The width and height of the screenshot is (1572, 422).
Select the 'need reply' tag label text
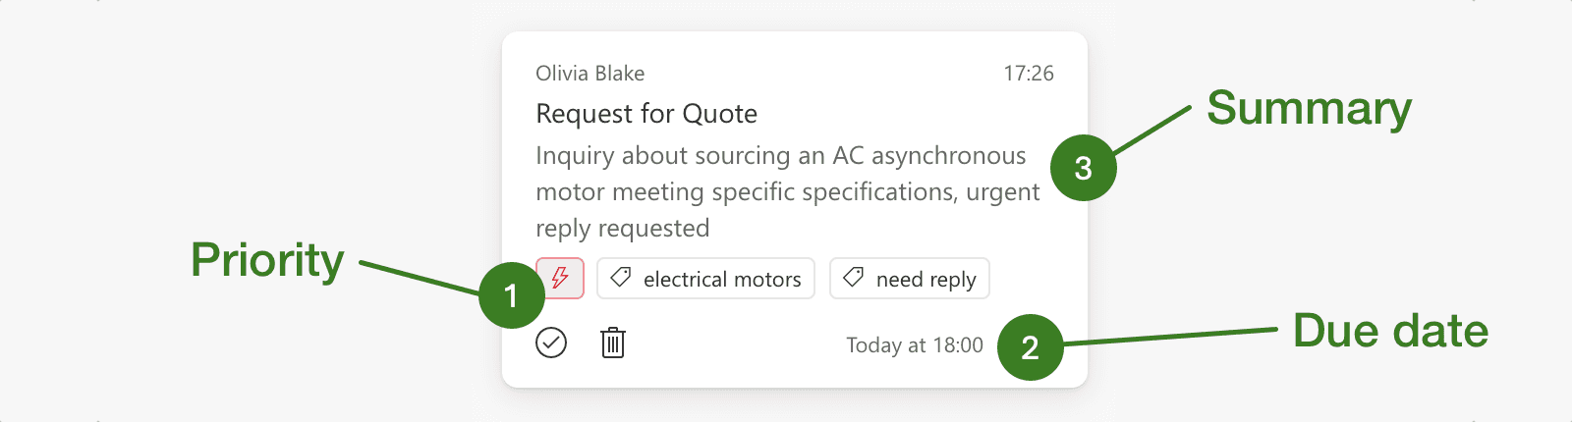926,280
